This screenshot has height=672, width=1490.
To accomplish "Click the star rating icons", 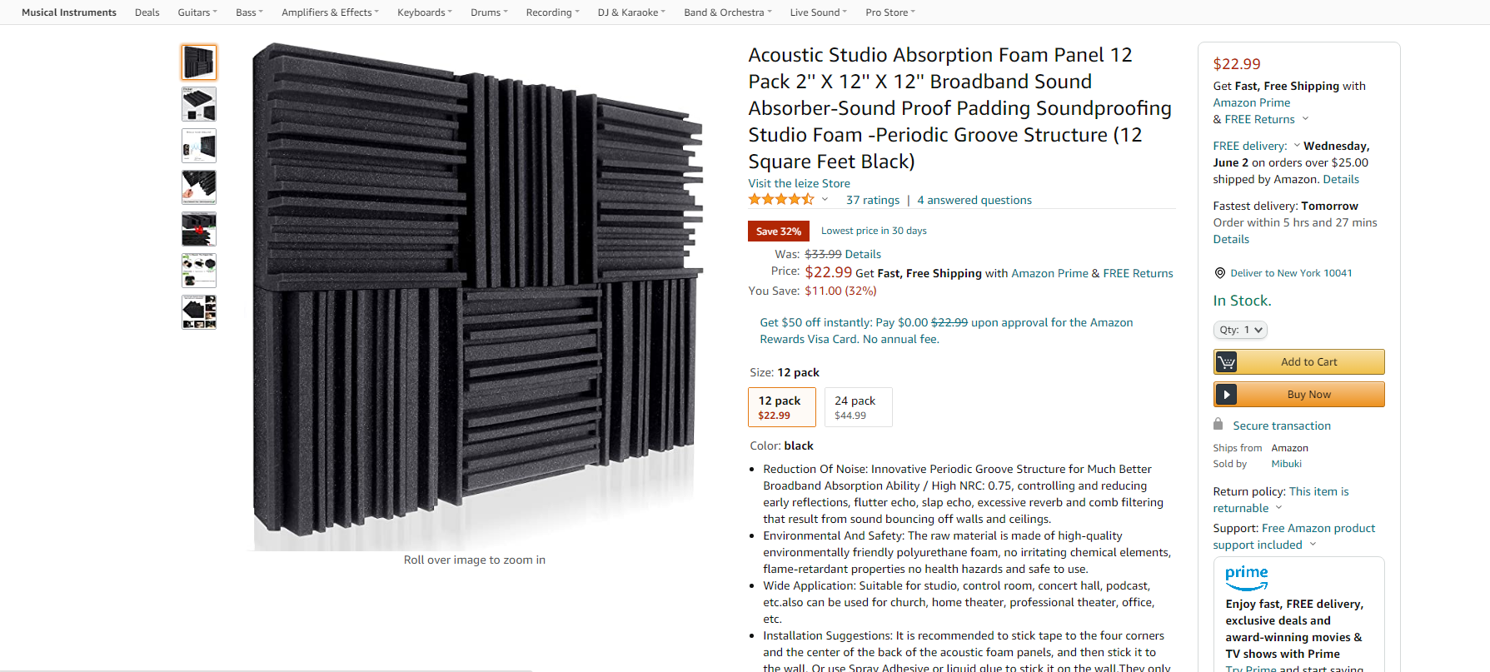I will (780, 200).
